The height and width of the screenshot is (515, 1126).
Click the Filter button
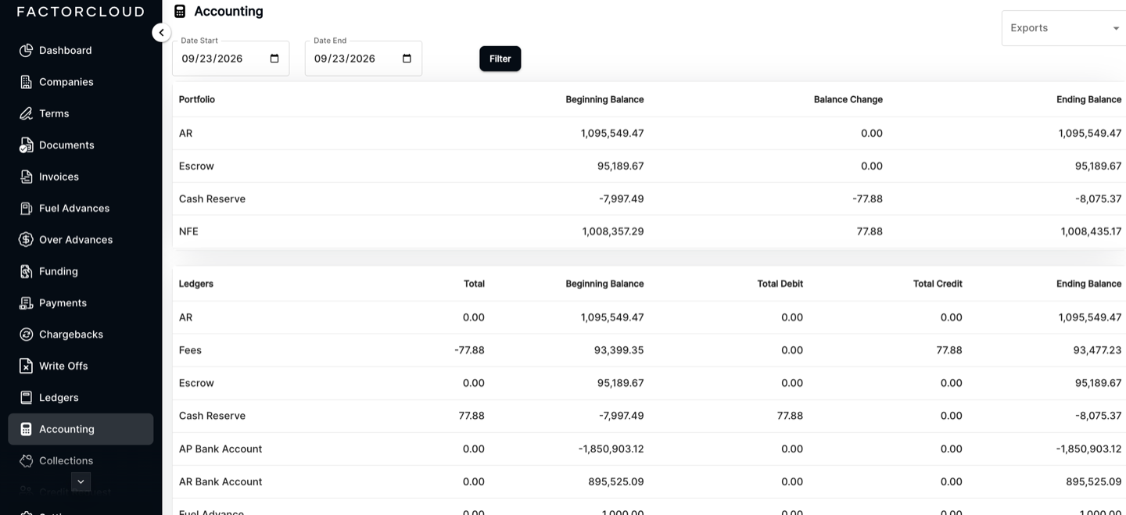500,59
